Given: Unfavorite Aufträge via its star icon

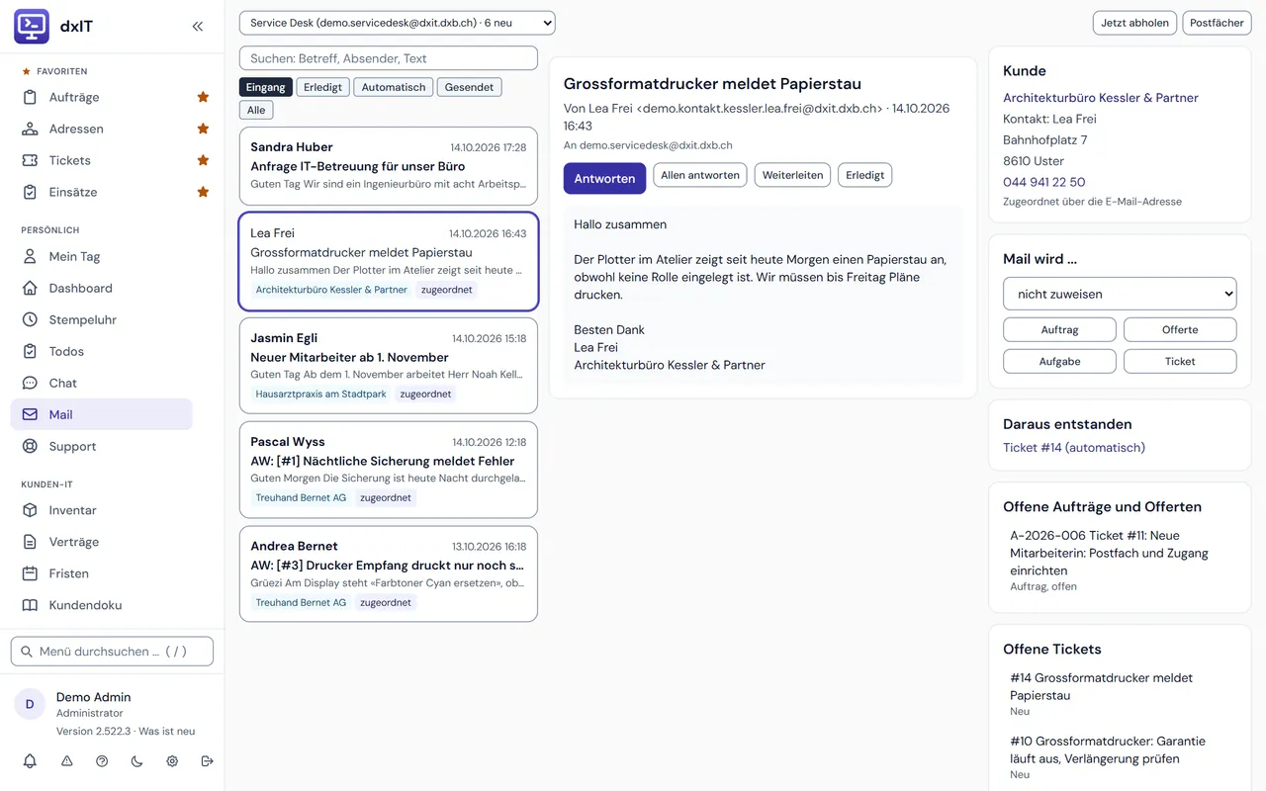Looking at the screenshot, I should 203,97.
